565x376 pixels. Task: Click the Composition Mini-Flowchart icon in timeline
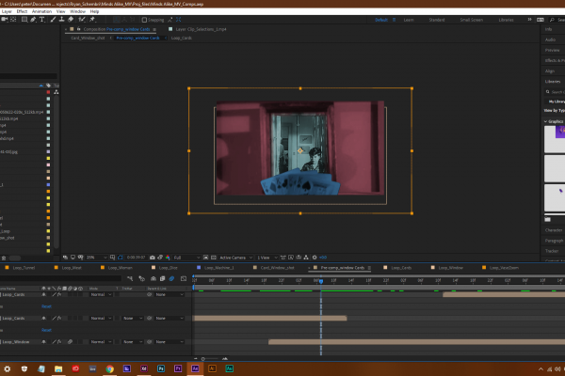tap(130, 279)
